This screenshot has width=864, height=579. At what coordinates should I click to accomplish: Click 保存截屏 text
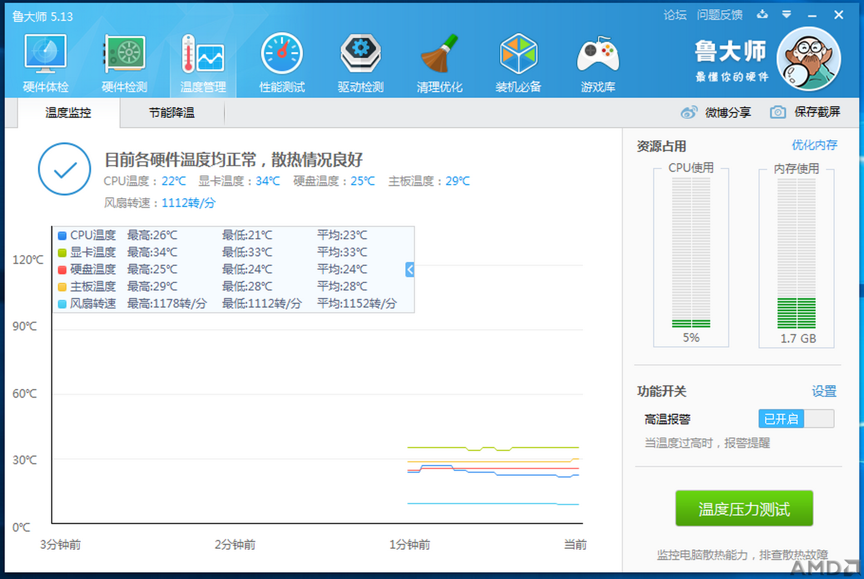click(x=817, y=112)
